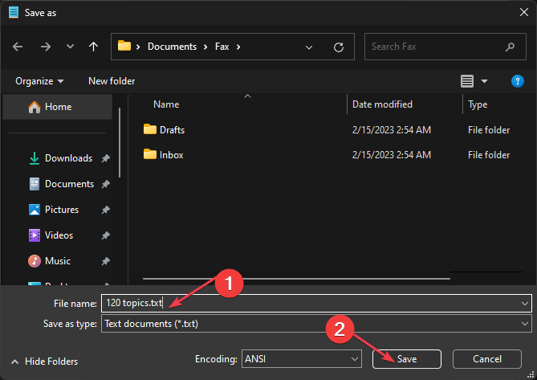
Task: Open Music in the sidebar
Action: [58, 261]
